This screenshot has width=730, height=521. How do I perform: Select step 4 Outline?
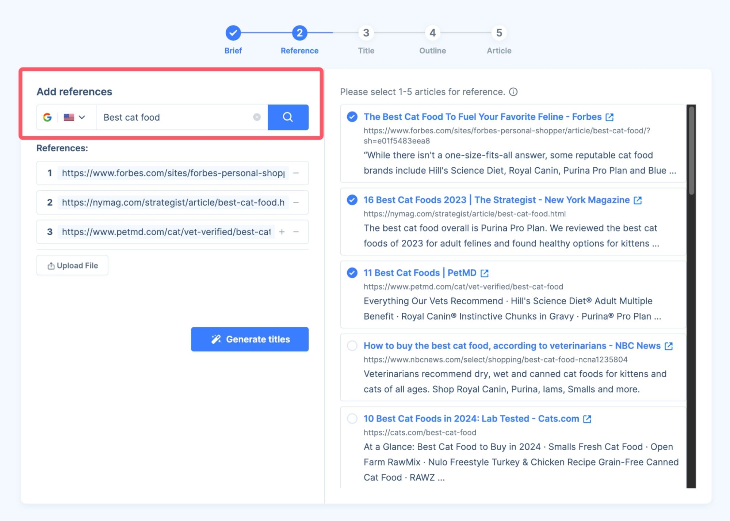point(432,40)
